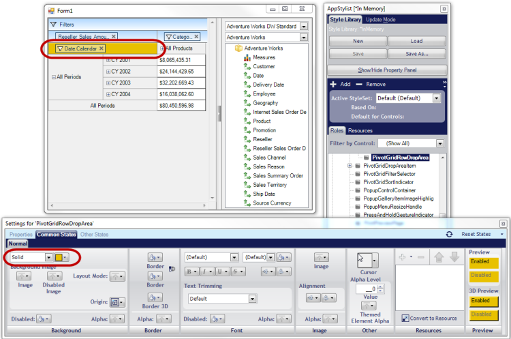511x339 pixels.
Task: Click the Adventure Works cube icon
Action: coord(238,48)
